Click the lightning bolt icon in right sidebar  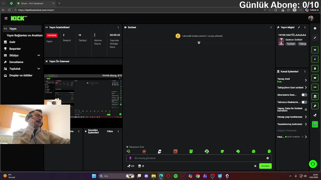(x=315, y=59)
